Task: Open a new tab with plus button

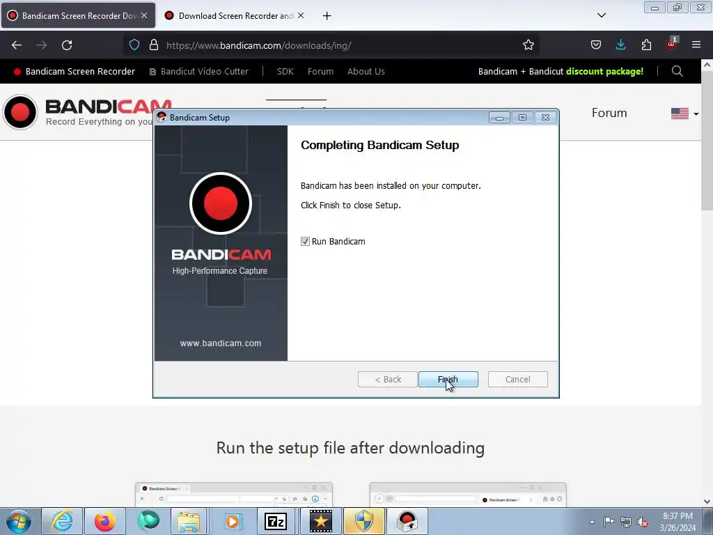Action: pos(327,16)
